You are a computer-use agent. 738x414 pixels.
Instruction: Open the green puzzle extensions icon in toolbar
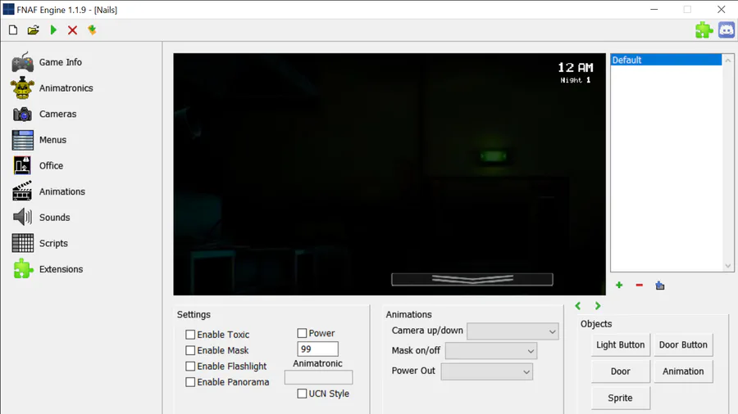point(704,30)
